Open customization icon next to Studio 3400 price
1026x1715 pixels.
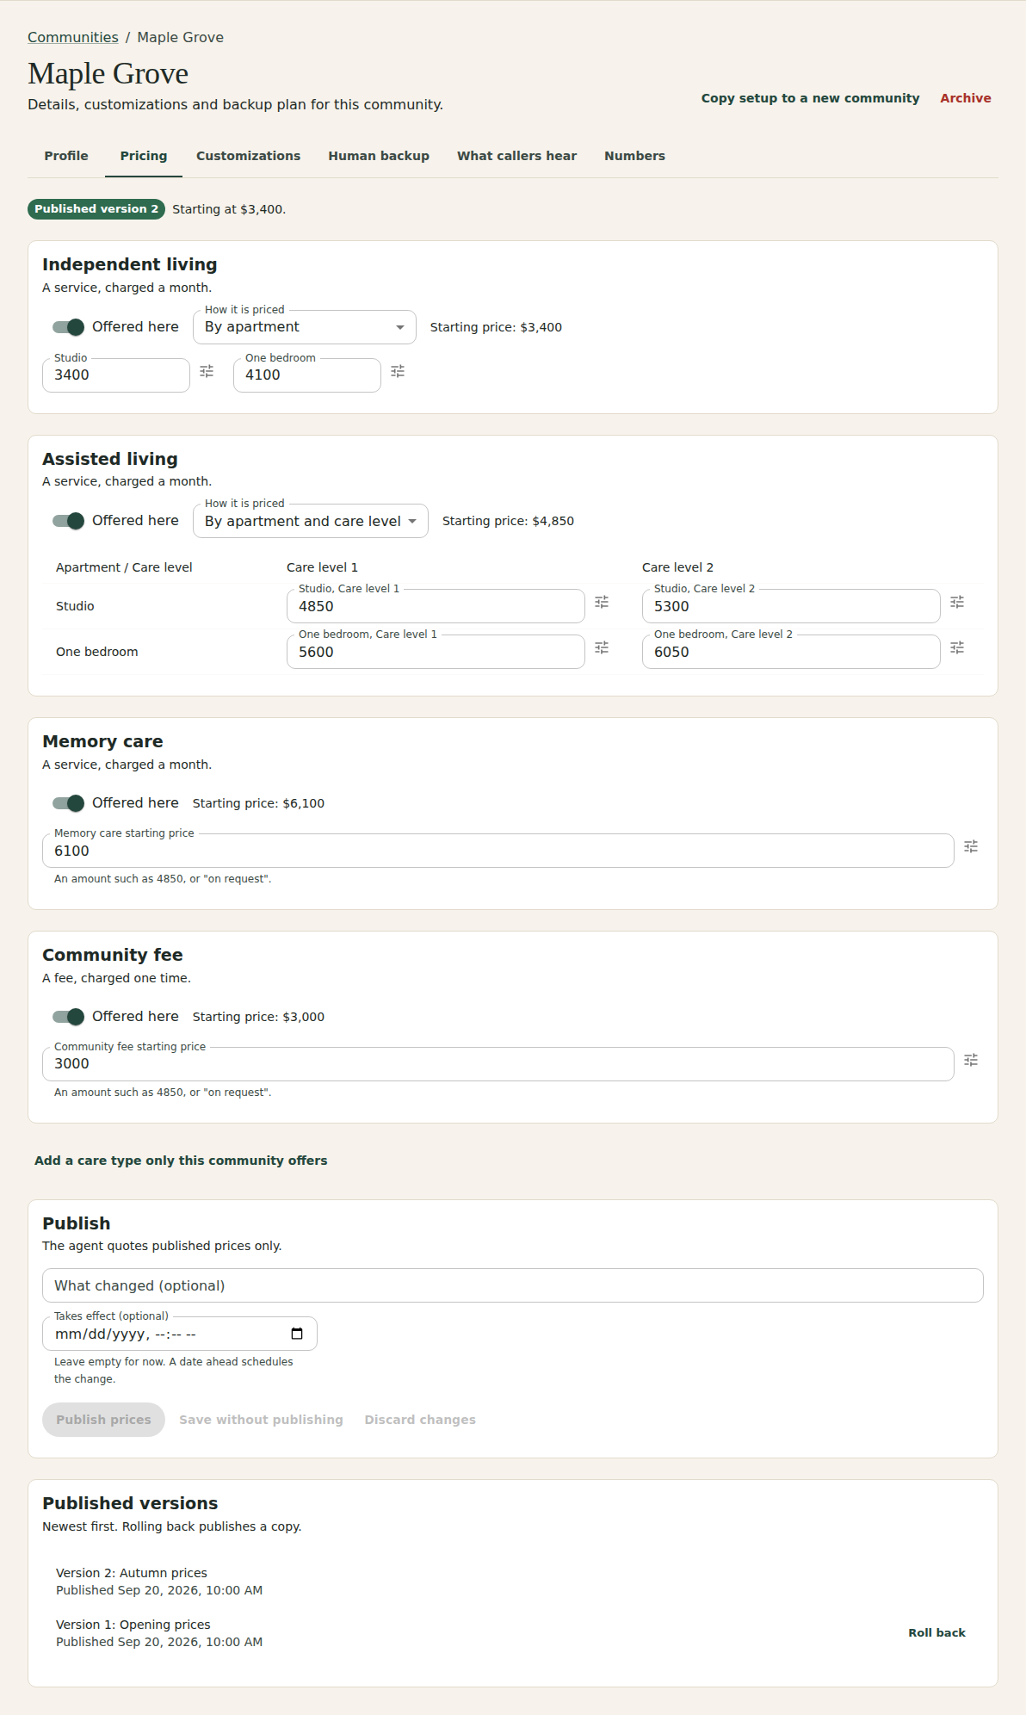207,371
